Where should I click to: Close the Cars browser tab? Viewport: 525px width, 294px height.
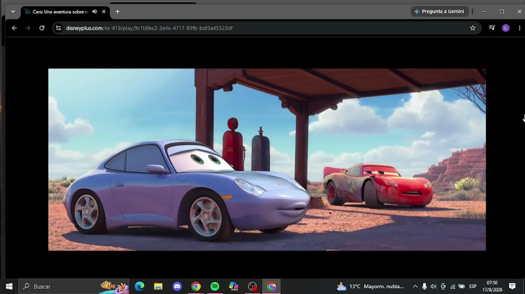104,11
